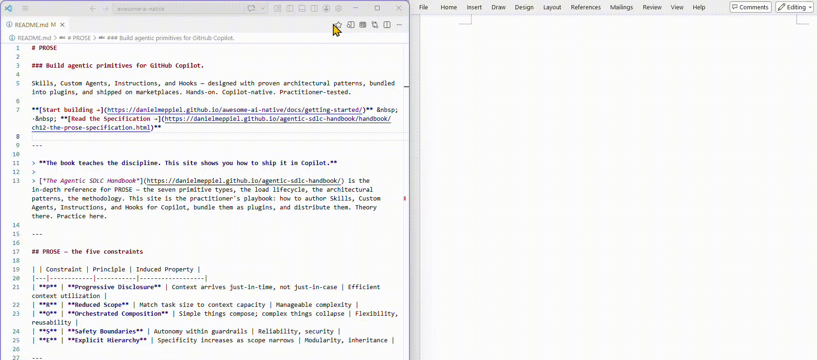
Task: Click the VS Code logo icon
Action: coord(9,8)
